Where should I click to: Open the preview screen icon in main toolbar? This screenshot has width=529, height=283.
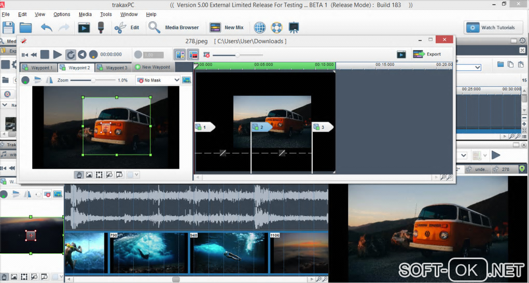point(83,28)
